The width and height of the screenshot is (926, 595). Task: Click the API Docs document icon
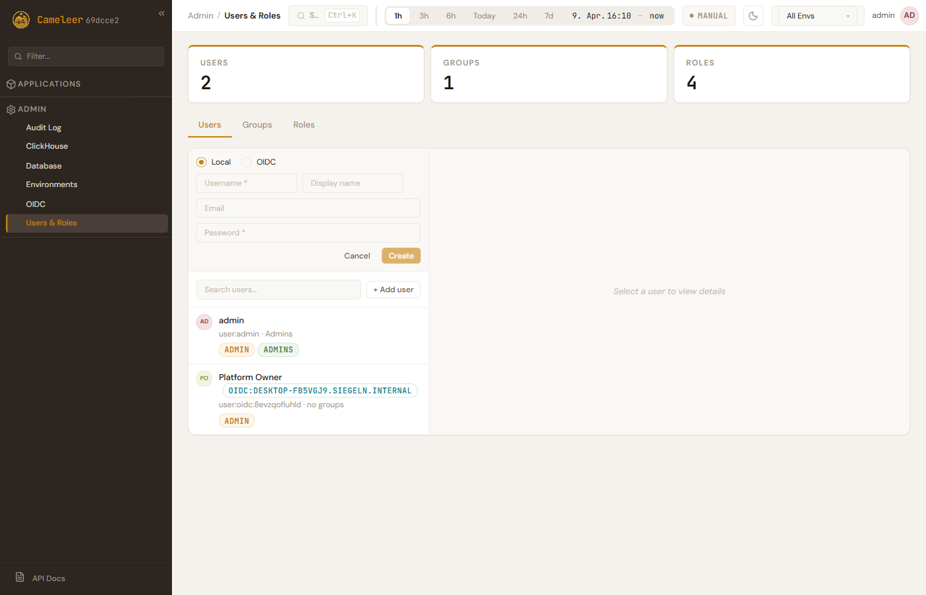point(20,577)
